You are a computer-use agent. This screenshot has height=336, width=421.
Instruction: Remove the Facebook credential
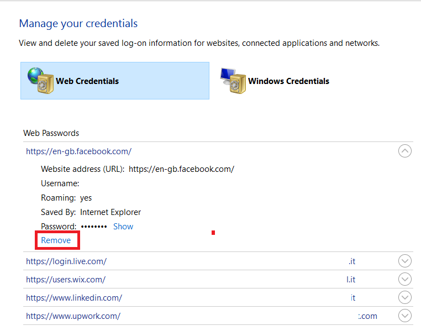click(56, 240)
